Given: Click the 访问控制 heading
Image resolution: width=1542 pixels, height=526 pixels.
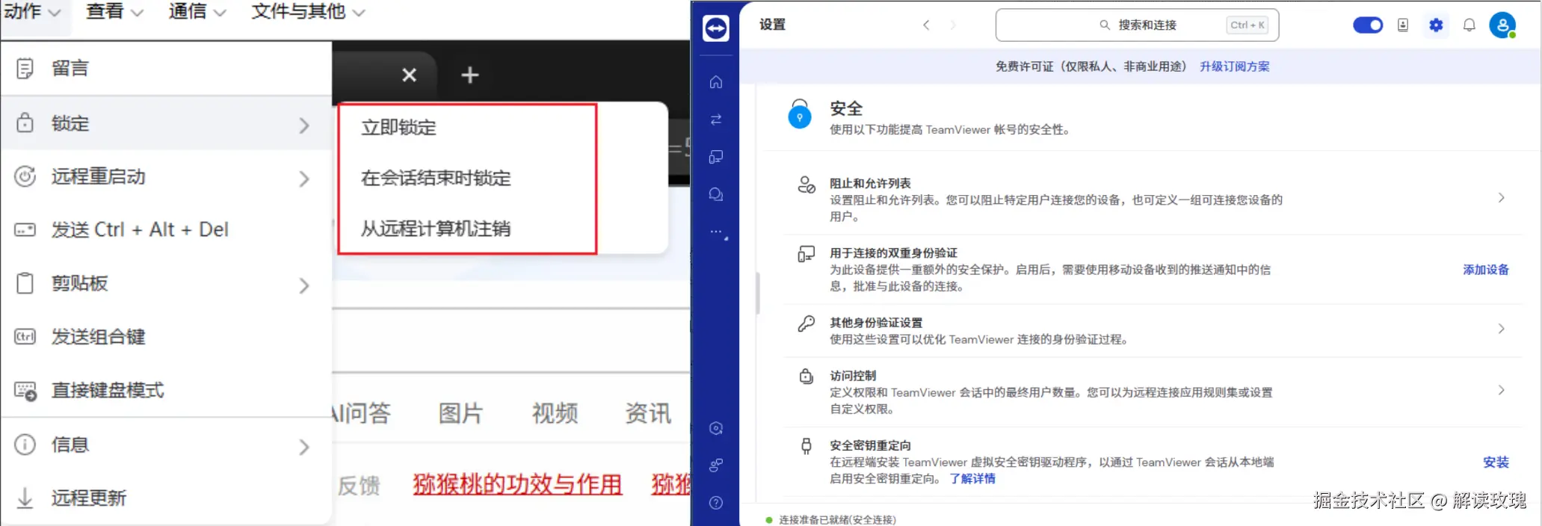Looking at the screenshot, I should click(853, 375).
